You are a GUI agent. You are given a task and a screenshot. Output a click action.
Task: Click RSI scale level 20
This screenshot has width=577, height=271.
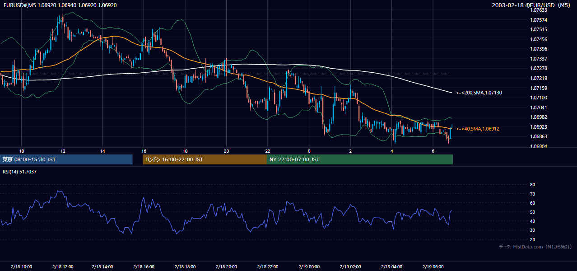532,239
